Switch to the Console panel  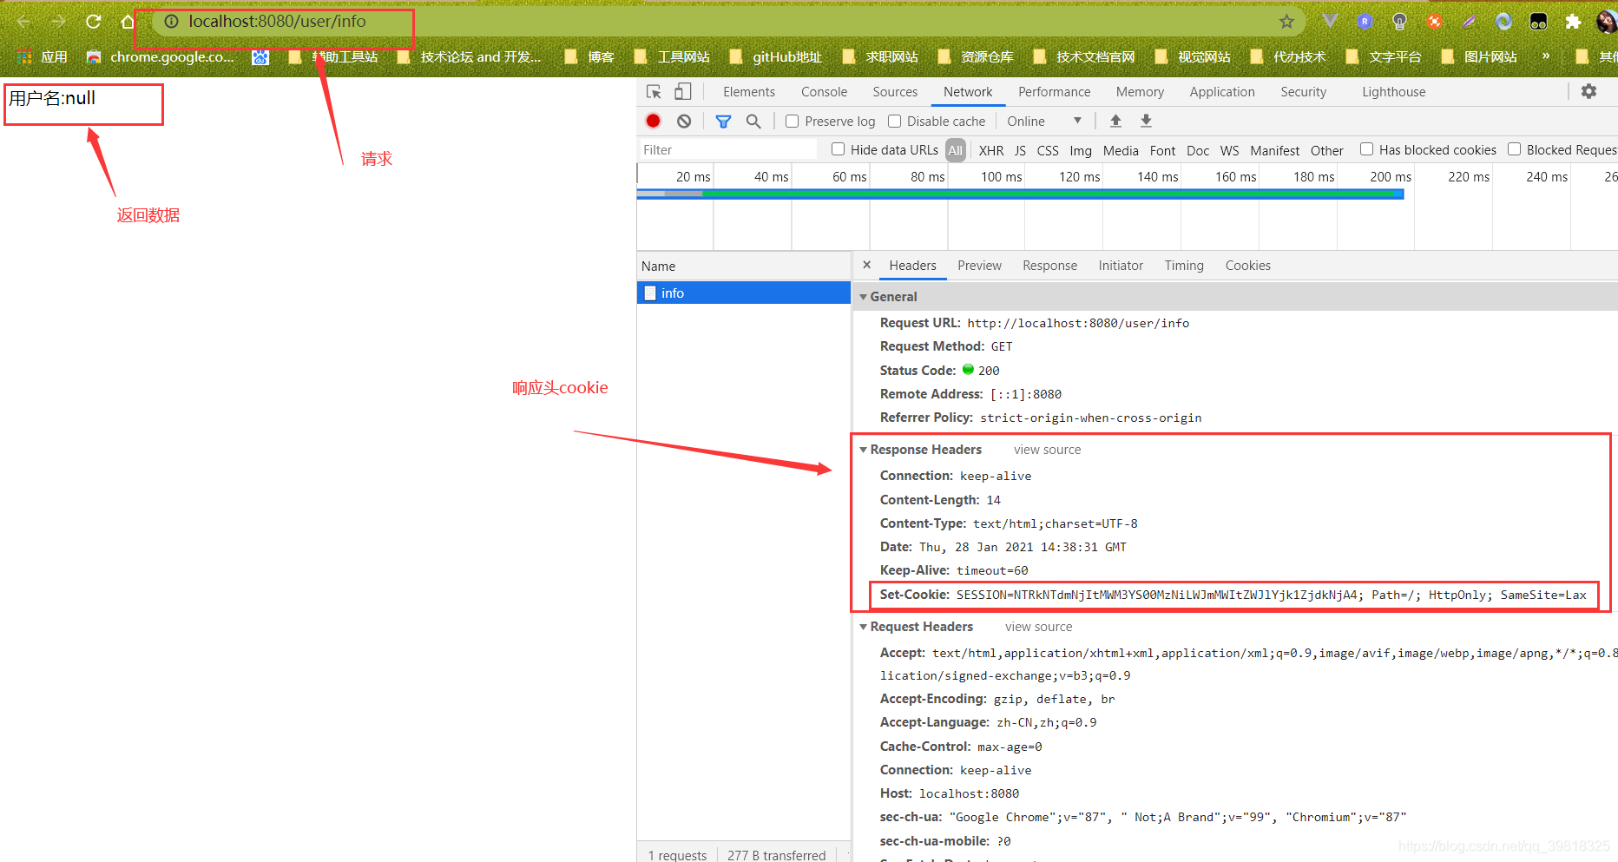(824, 91)
